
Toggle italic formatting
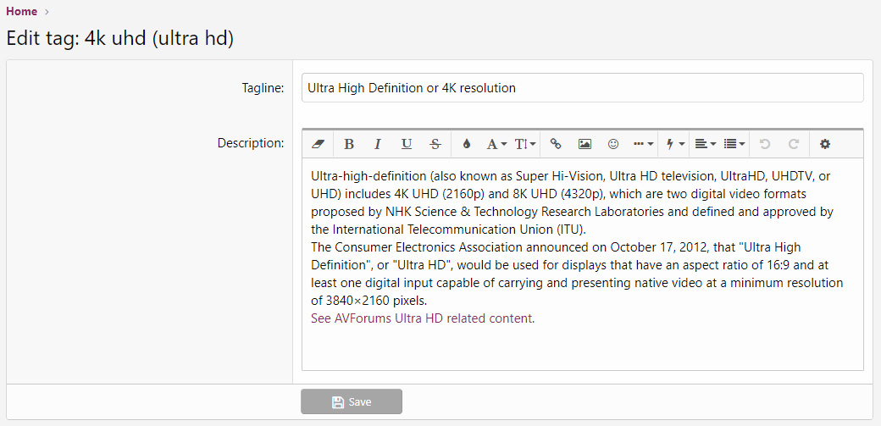click(x=378, y=144)
